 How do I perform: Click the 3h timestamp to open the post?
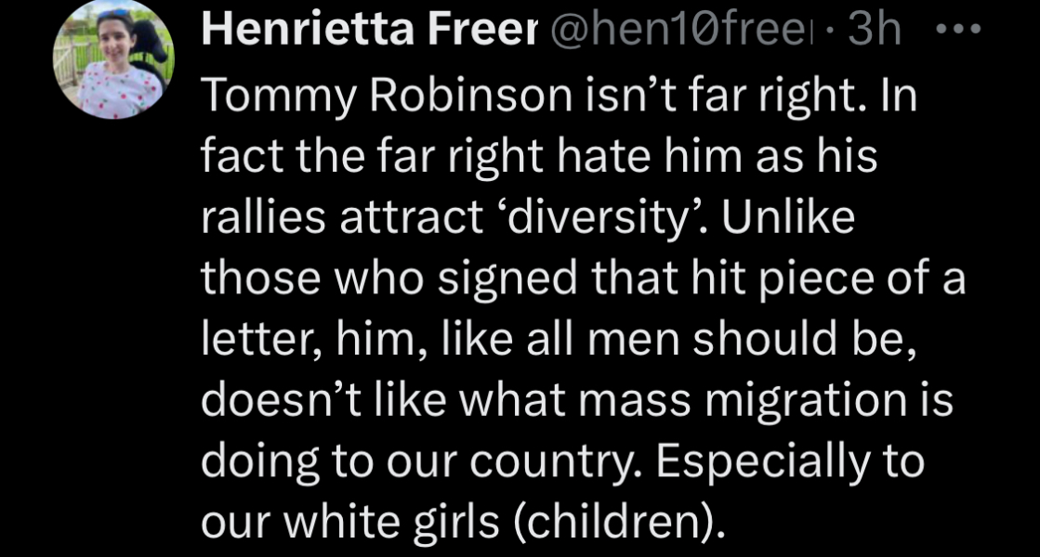tap(872, 28)
